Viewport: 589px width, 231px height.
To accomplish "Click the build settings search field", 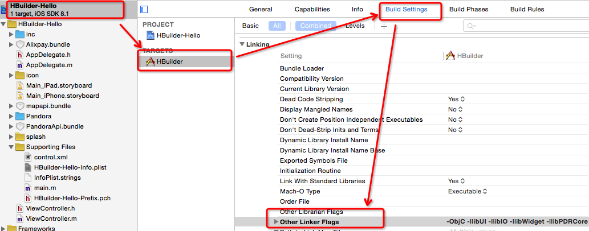I will coord(526,26).
